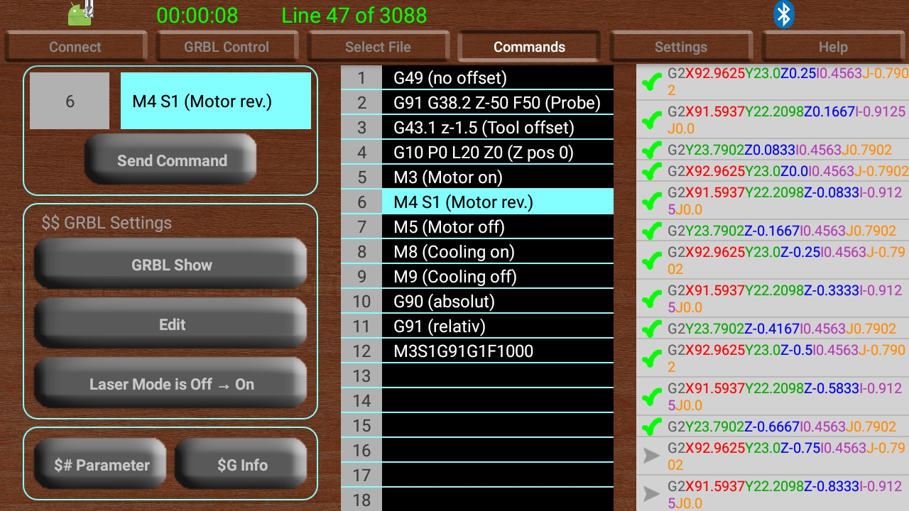909x511 pixels.
Task: Click the Edit button under GRBL Settings
Action: pyautogui.click(x=171, y=324)
